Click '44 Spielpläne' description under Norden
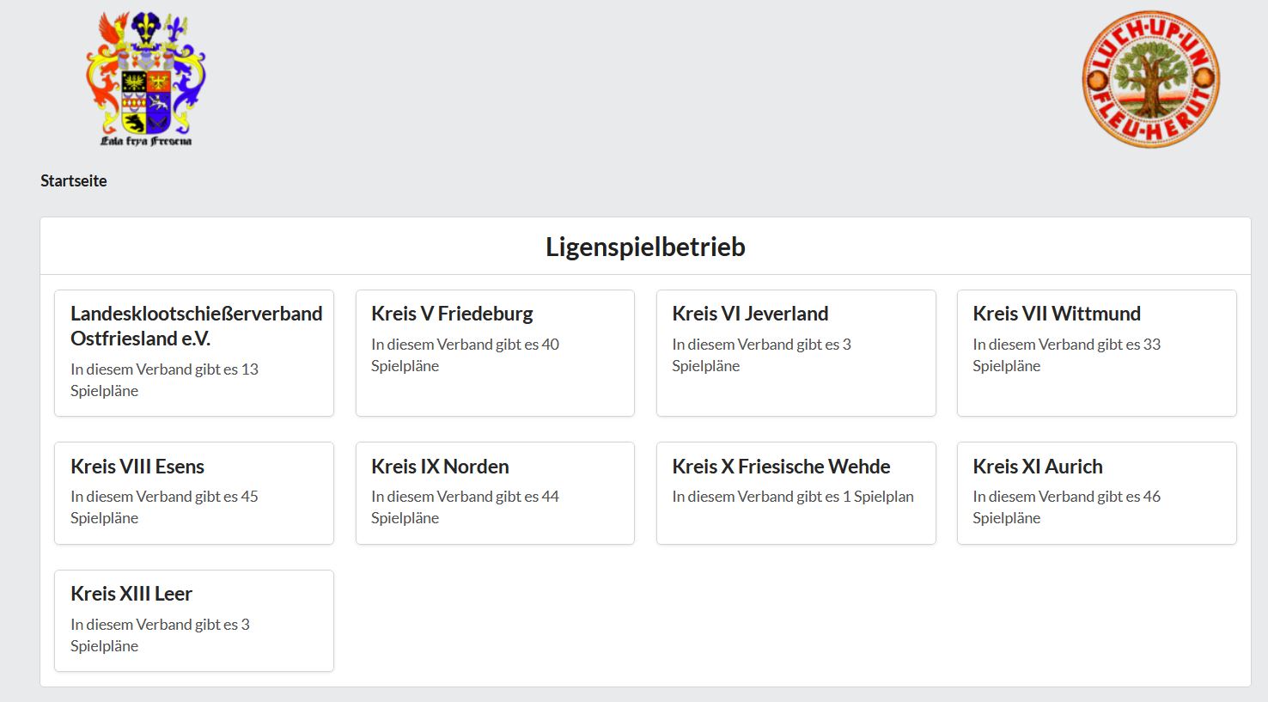1268x702 pixels. [x=465, y=507]
